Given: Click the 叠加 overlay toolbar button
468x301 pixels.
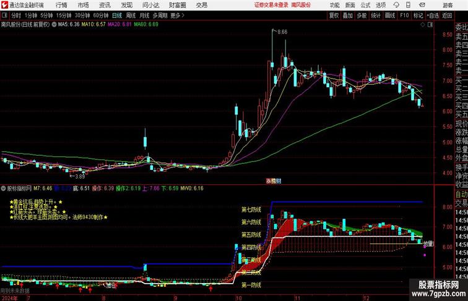Looking at the screenshot, I should (348, 15).
